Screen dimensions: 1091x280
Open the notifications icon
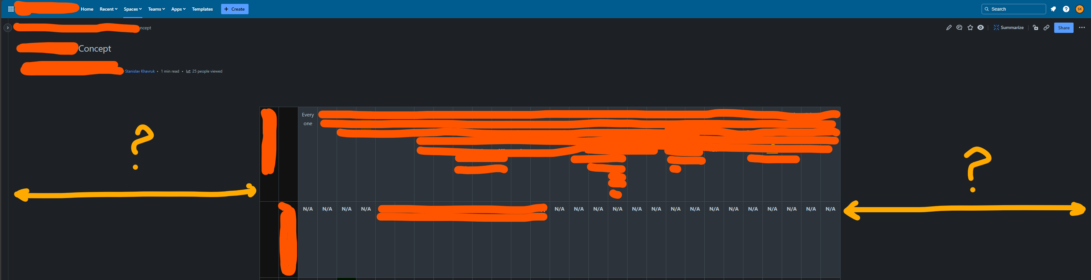point(1053,9)
